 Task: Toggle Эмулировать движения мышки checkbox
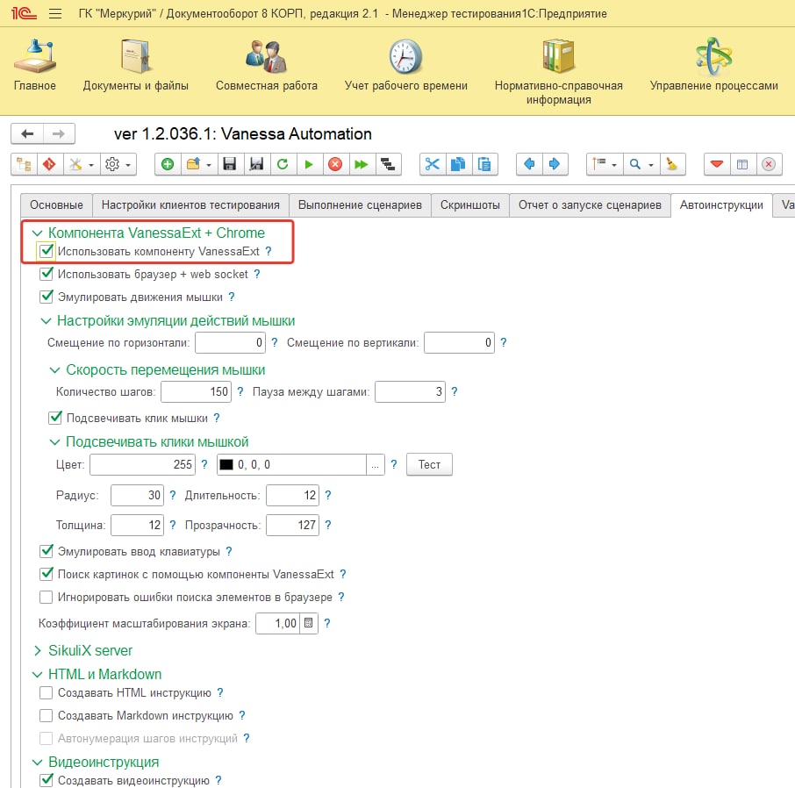point(47,297)
